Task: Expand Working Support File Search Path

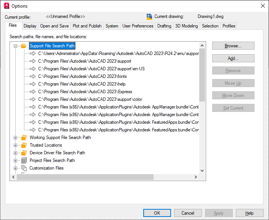Action: click(x=16, y=137)
